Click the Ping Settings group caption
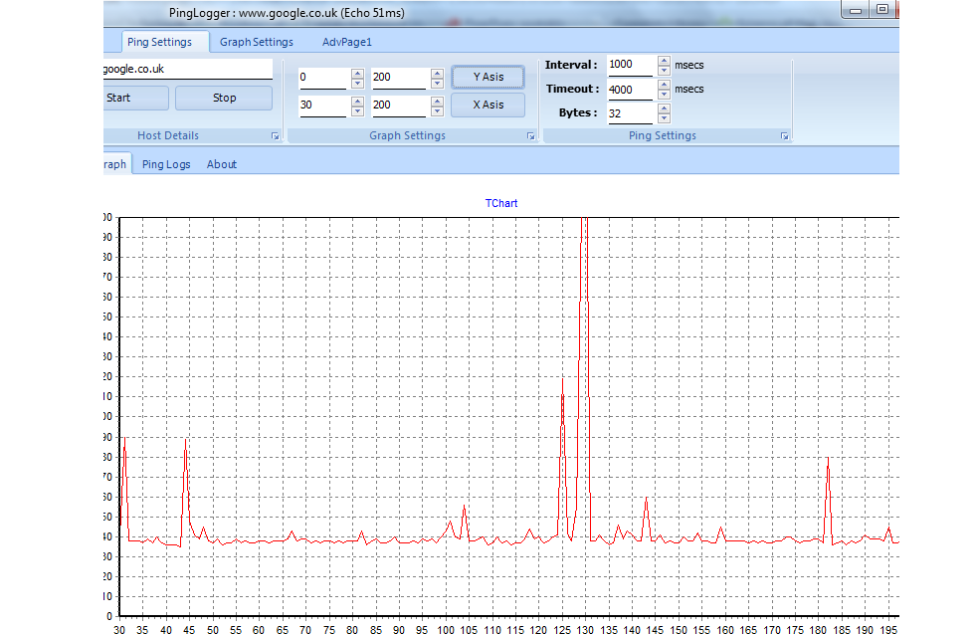Viewport: 977px width, 634px height. [663, 135]
